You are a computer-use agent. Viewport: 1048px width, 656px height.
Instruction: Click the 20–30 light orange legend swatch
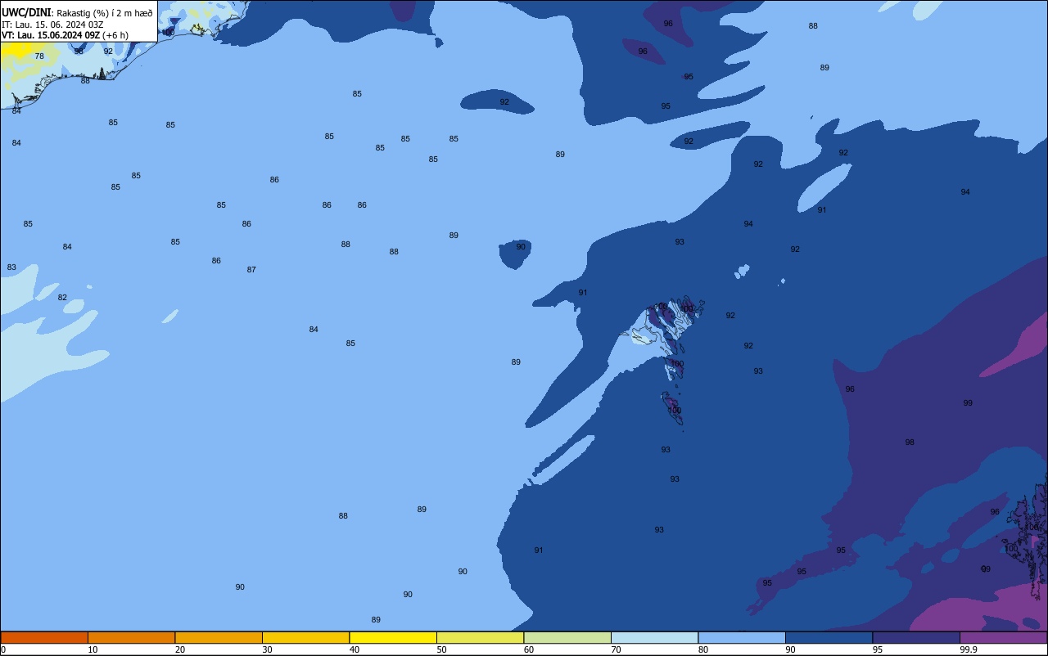point(219,637)
